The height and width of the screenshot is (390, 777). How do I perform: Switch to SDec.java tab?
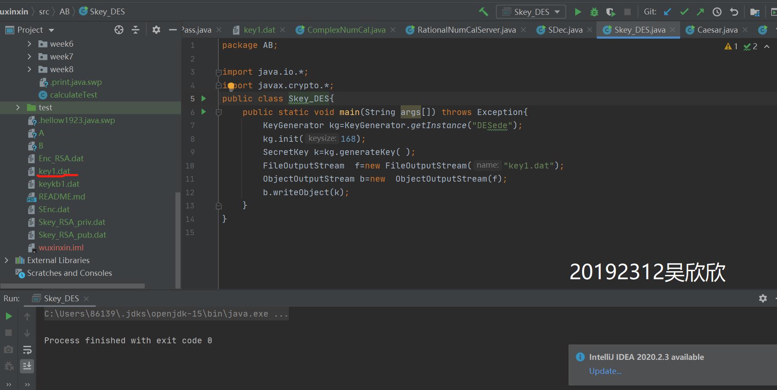(565, 30)
